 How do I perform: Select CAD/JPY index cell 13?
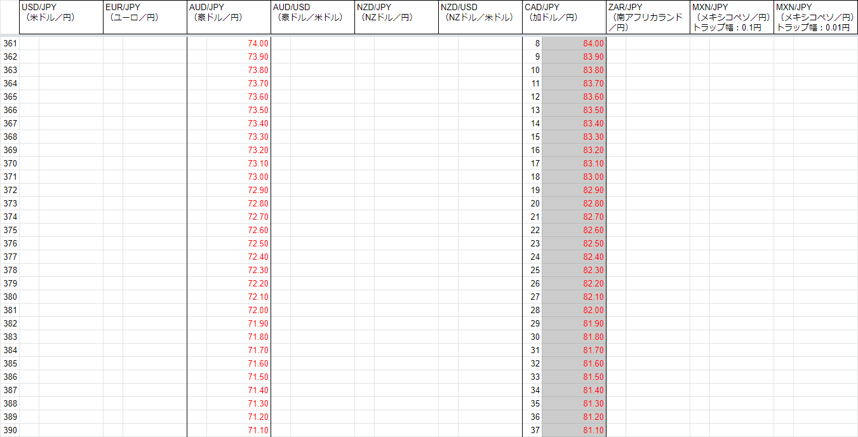click(532, 110)
